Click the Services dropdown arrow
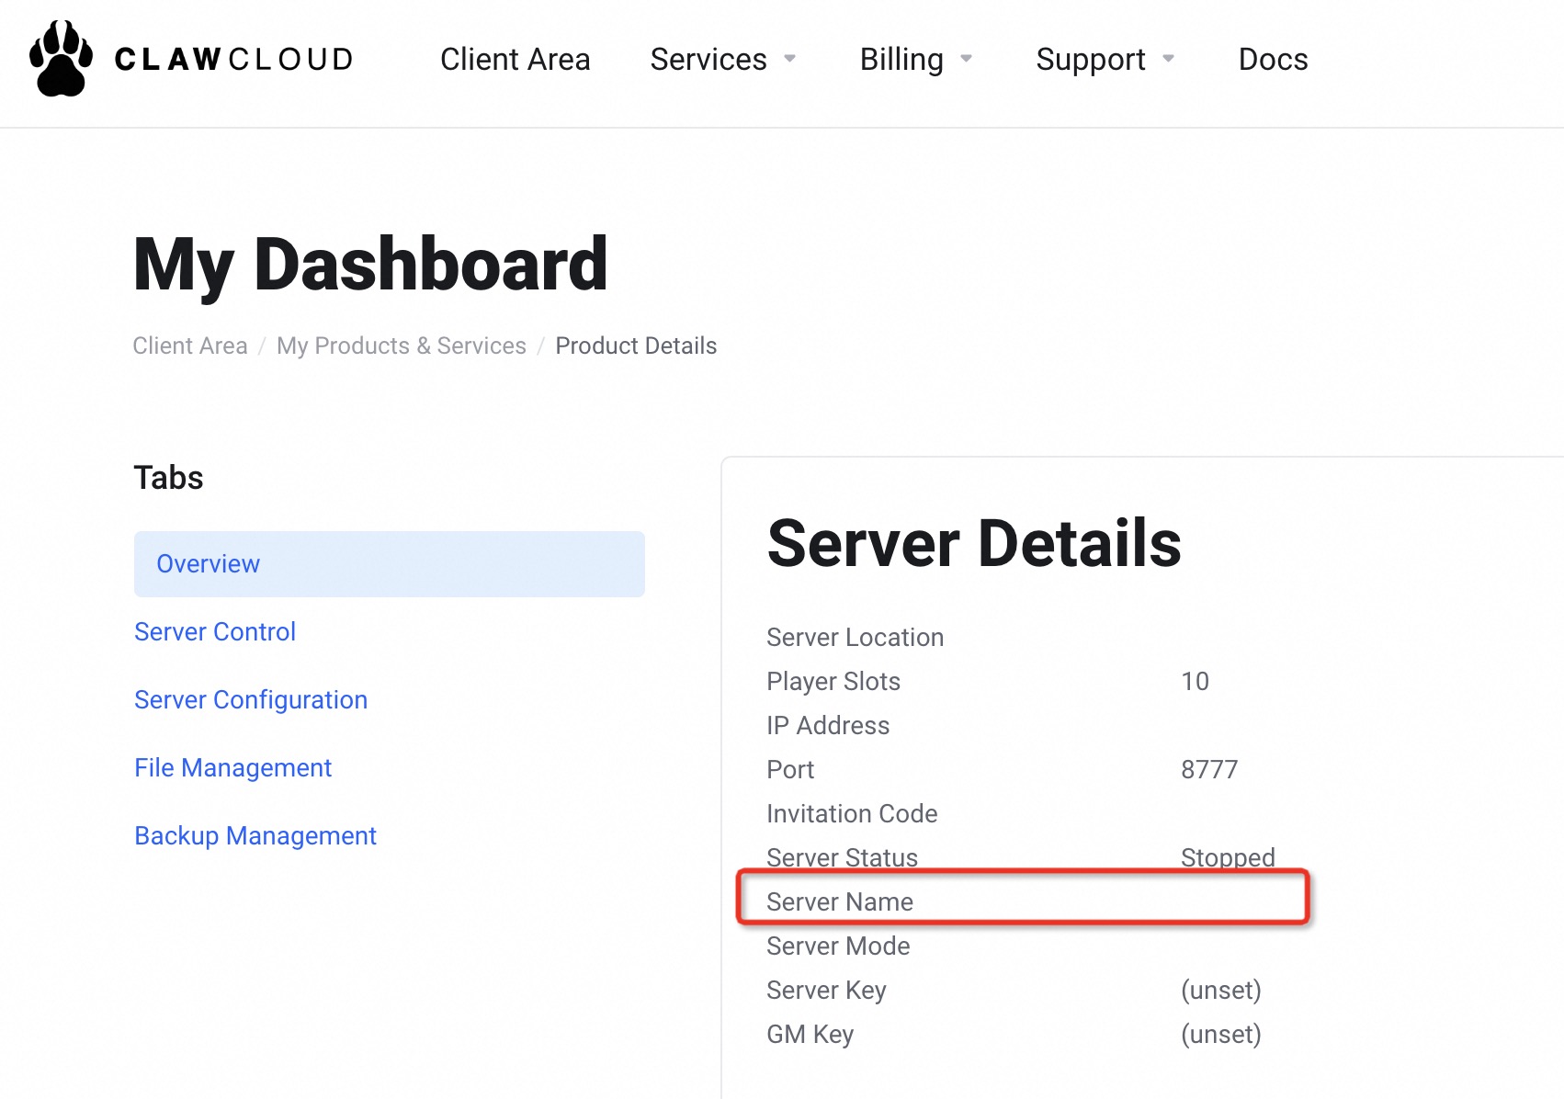Image resolution: width=1564 pixels, height=1099 pixels. (789, 60)
